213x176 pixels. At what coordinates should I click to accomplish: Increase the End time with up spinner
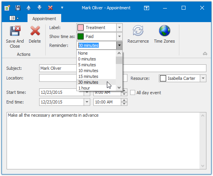point(124,100)
